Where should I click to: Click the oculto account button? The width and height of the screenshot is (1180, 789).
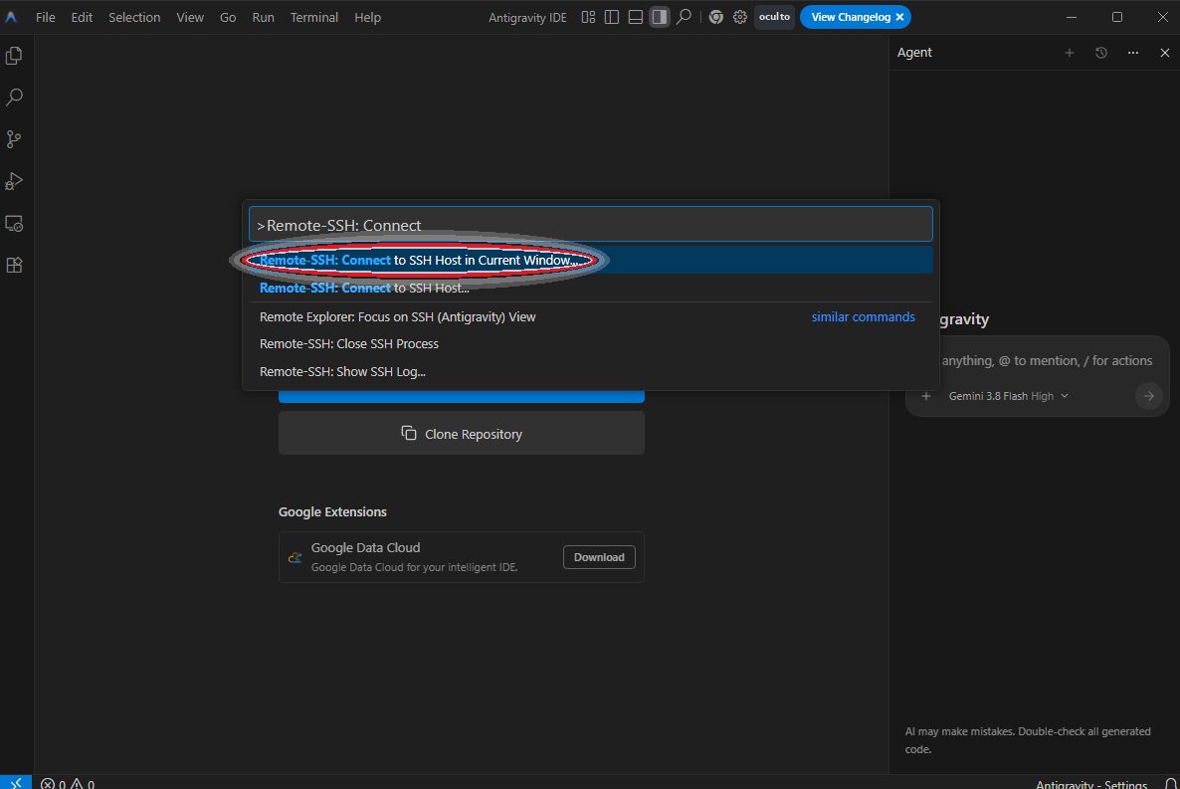click(x=774, y=17)
